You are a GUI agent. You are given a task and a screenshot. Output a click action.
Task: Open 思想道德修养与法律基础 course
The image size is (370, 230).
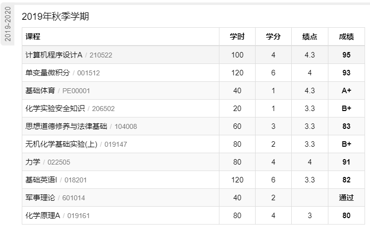pyautogui.click(x=193, y=126)
